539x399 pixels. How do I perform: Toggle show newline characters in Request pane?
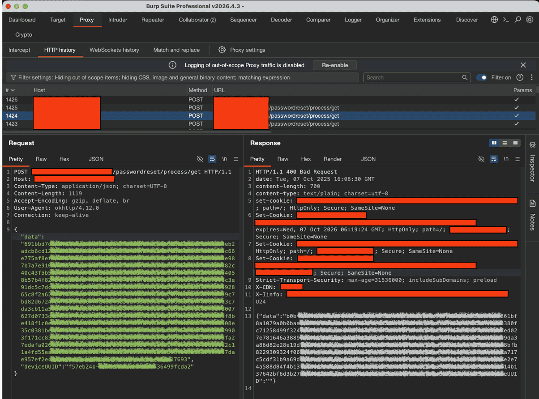point(224,159)
